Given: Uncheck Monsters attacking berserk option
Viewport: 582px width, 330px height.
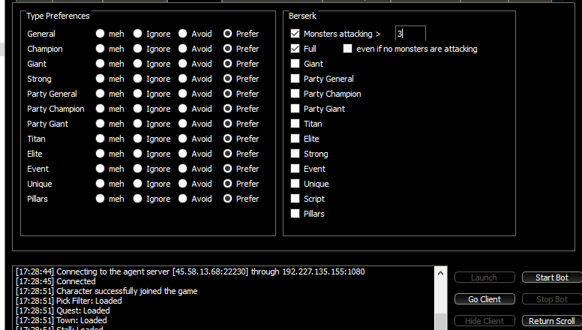Looking at the screenshot, I should coord(295,34).
